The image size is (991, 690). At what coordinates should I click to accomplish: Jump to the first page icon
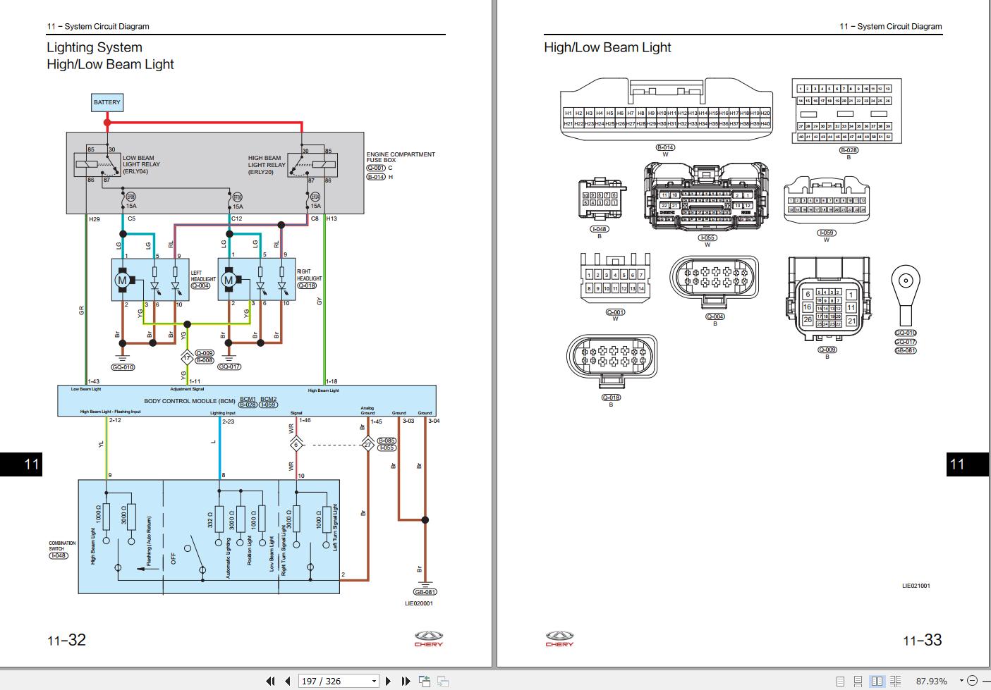[x=270, y=681]
